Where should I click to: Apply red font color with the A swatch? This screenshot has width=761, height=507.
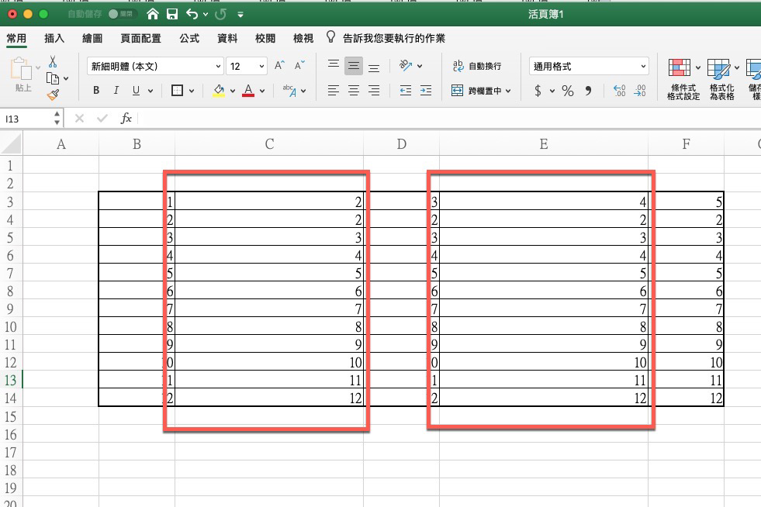(x=247, y=91)
